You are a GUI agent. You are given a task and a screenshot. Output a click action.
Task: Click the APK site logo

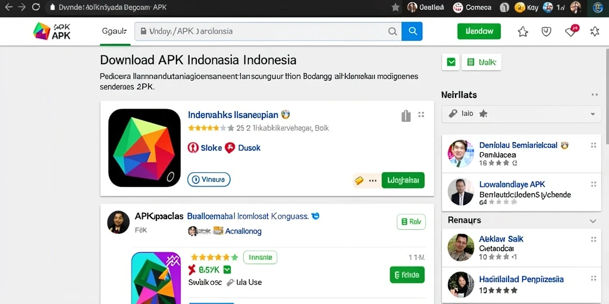(x=52, y=31)
